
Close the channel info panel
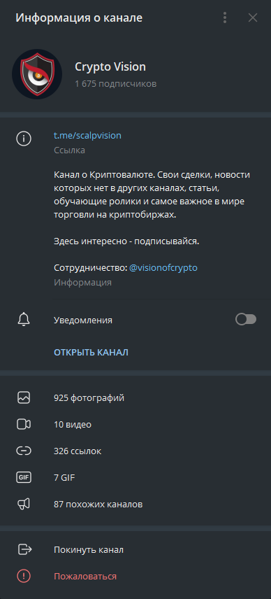tap(253, 17)
